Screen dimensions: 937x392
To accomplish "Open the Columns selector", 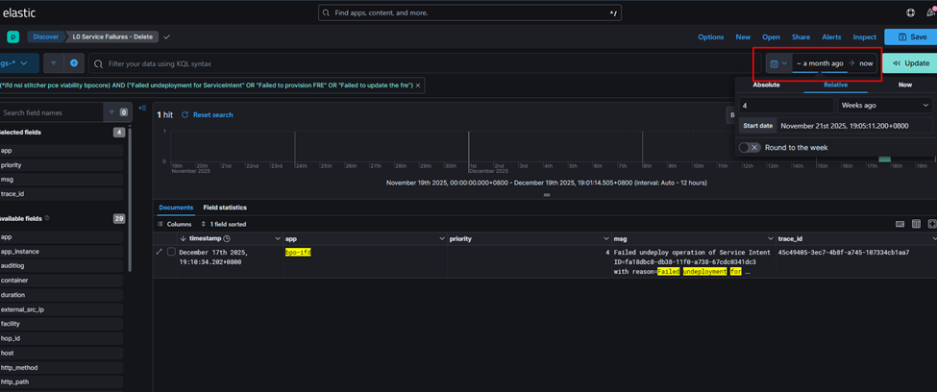I will [175, 224].
